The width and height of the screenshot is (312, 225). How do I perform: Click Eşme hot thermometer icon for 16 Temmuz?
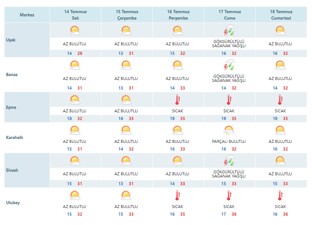[177, 100]
